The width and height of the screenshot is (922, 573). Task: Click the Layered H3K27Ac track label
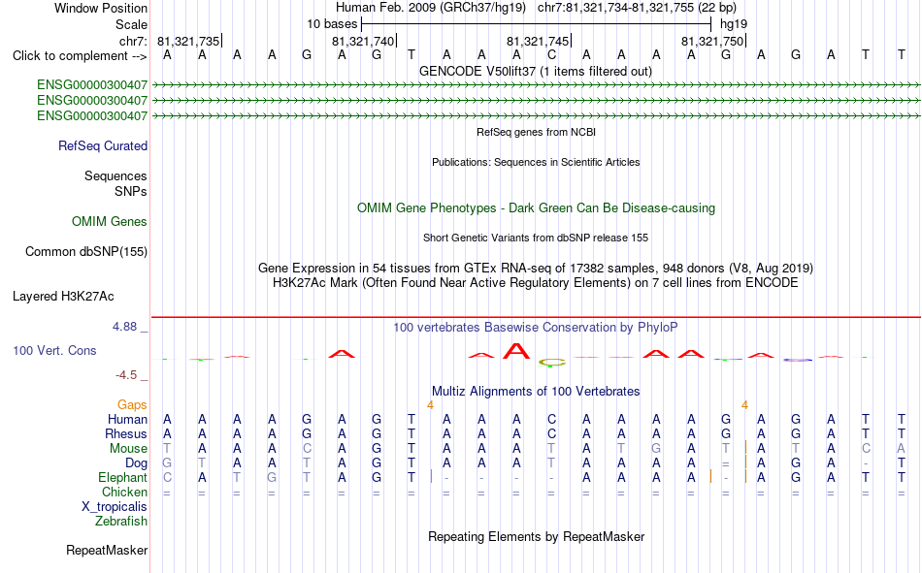[63, 297]
